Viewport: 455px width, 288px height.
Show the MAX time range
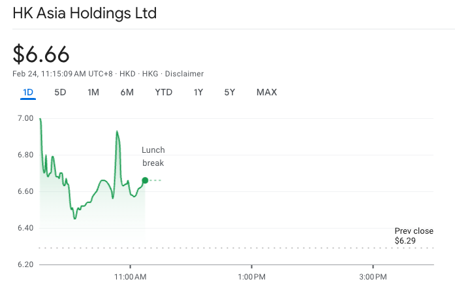click(266, 92)
